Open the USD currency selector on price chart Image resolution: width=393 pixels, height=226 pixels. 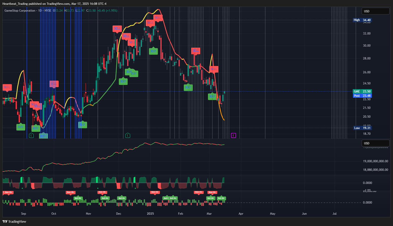coord(375,11)
